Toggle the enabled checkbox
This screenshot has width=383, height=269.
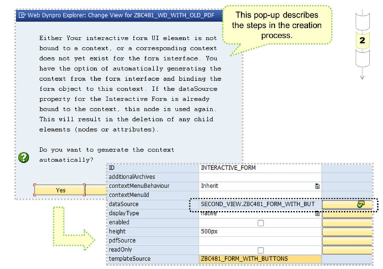coord(260,223)
